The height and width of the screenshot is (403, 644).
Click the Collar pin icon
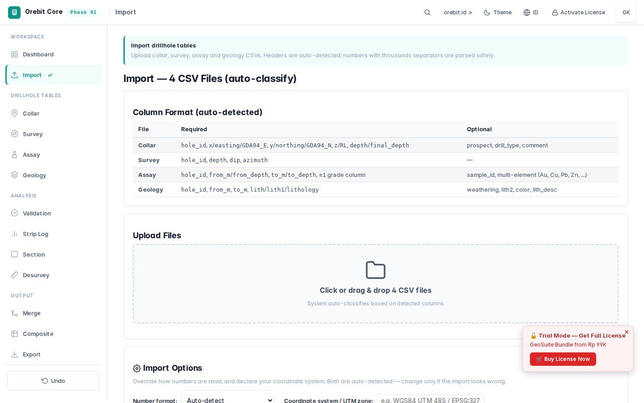coord(15,113)
